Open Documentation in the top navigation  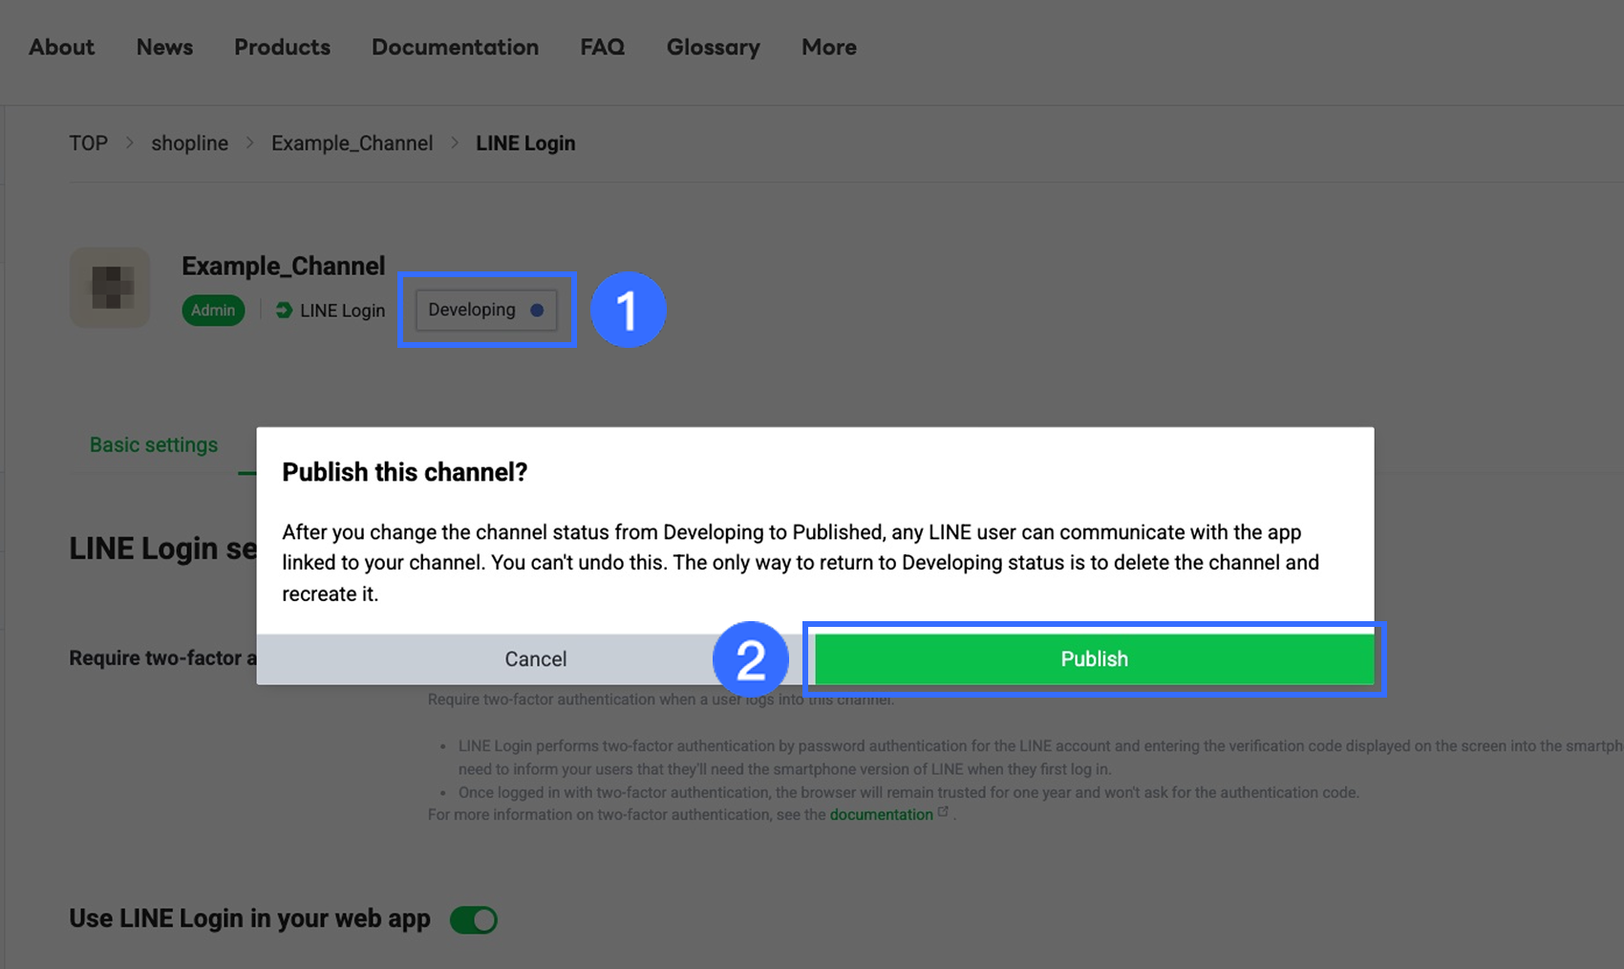[455, 47]
